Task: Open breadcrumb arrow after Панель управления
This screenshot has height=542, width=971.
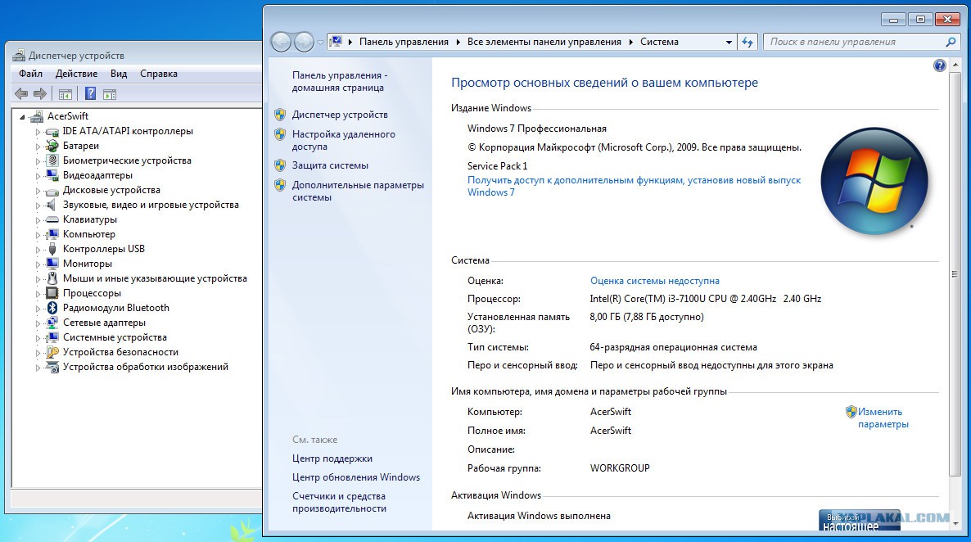Action: [458, 42]
